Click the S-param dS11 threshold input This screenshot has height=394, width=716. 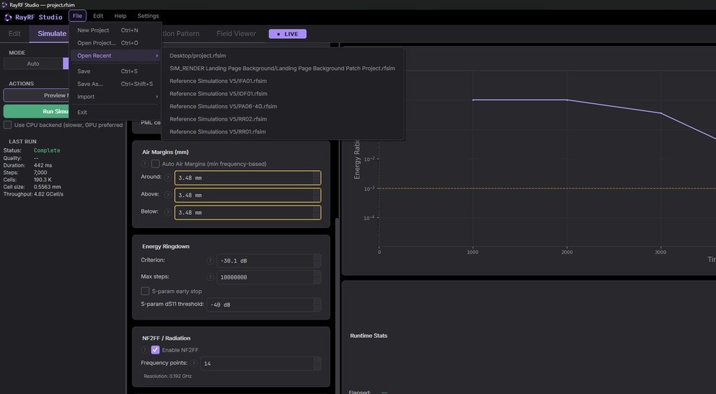pyautogui.click(x=264, y=305)
